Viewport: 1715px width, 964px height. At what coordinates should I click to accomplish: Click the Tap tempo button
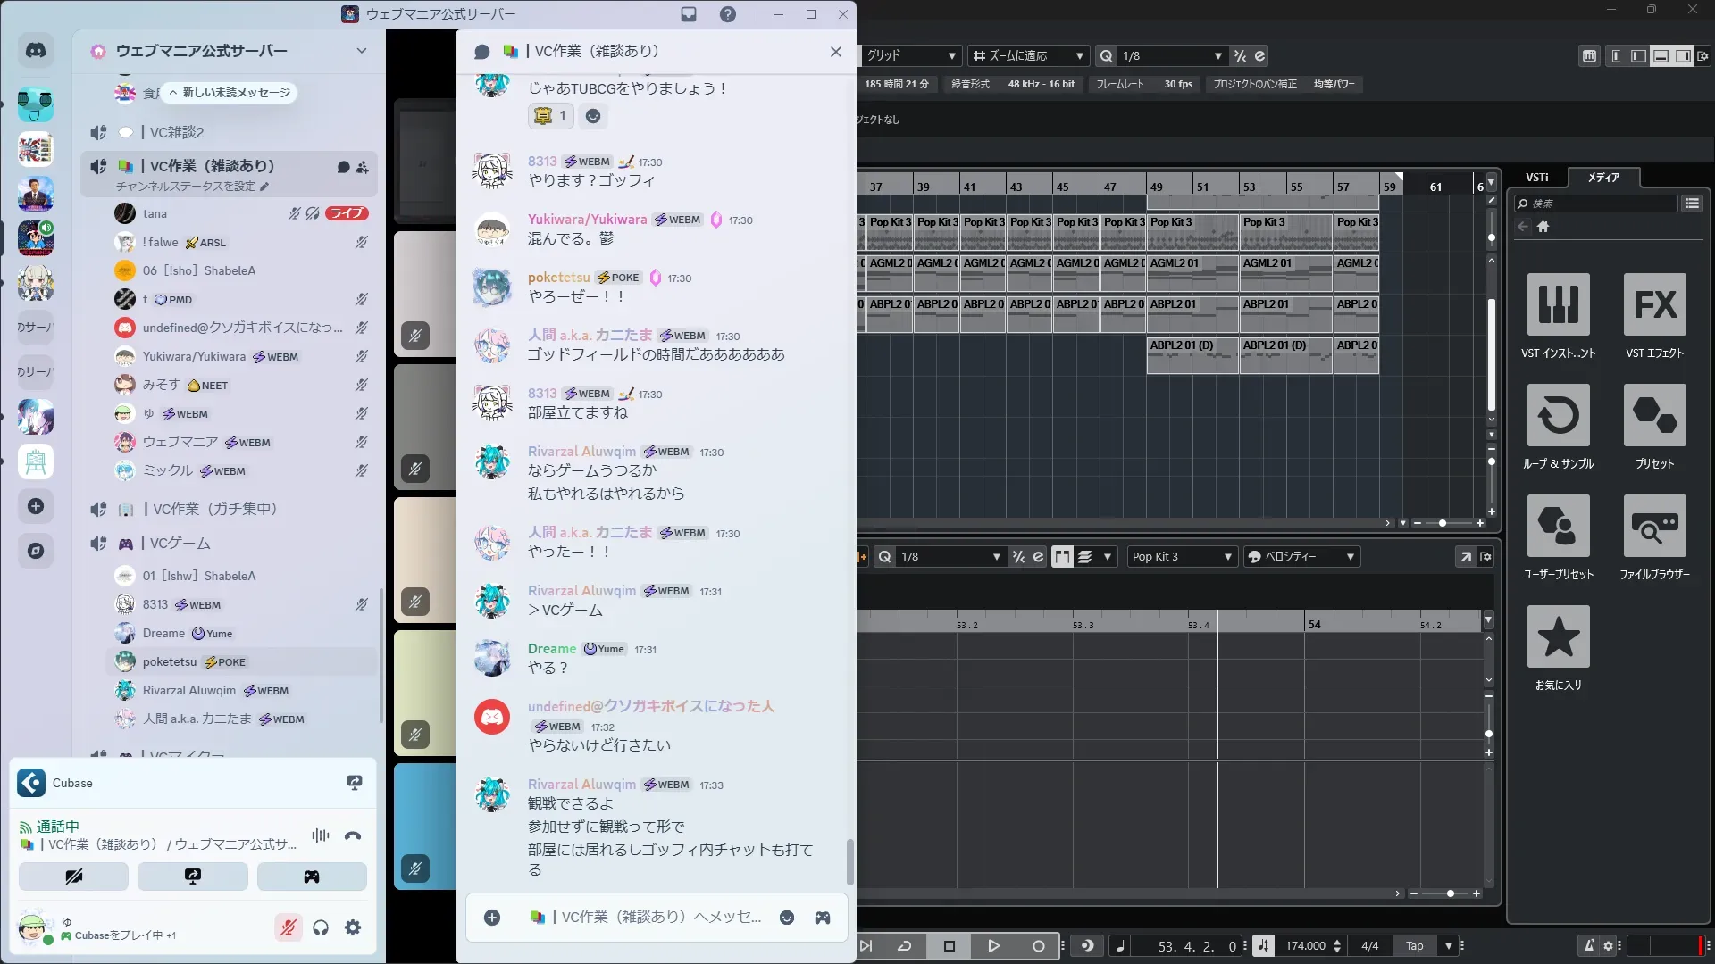coord(1415,946)
